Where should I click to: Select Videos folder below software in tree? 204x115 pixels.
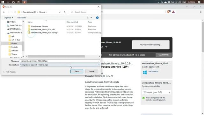pos(14,54)
